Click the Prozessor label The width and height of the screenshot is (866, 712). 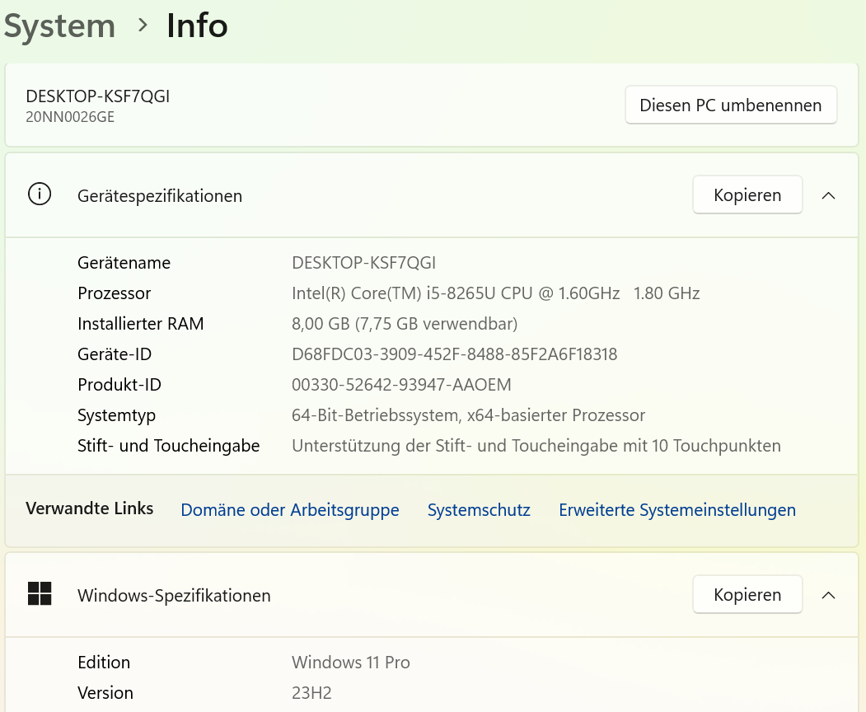[115, 293]
